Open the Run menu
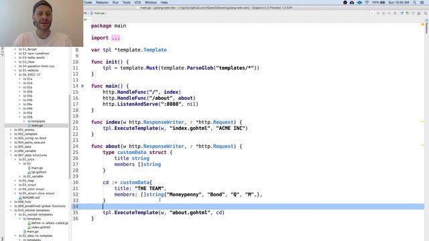 (115, 3)
